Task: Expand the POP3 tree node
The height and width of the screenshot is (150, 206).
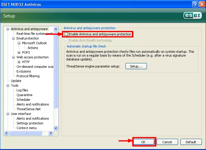Action: click(x=19, y=52)
